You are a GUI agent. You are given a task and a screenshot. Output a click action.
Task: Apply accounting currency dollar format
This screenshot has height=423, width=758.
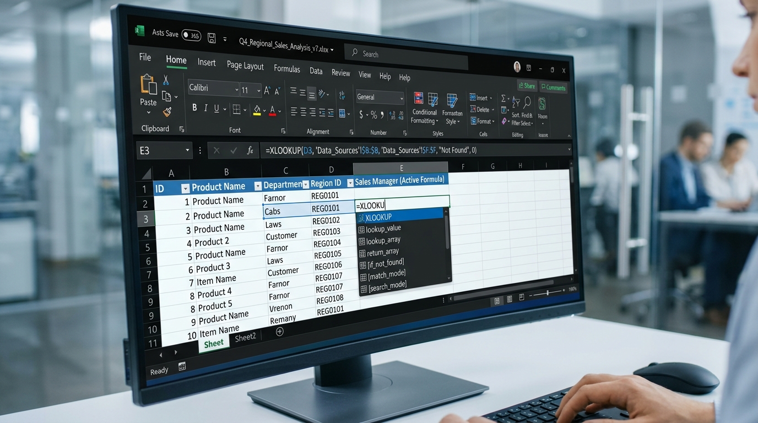pyautogui.click(x=361, y=115)
